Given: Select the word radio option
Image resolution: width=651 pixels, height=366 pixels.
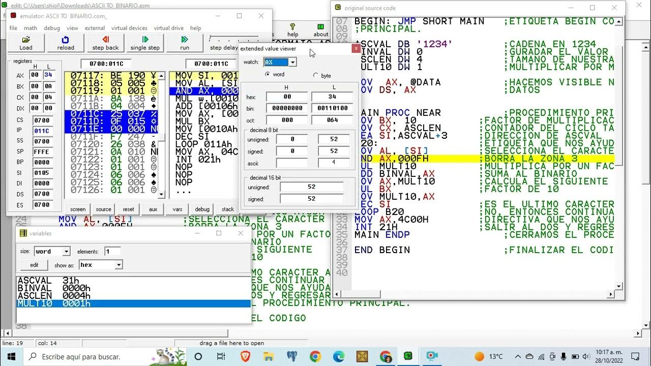Looking at the screenshot, I should point(268,75).
